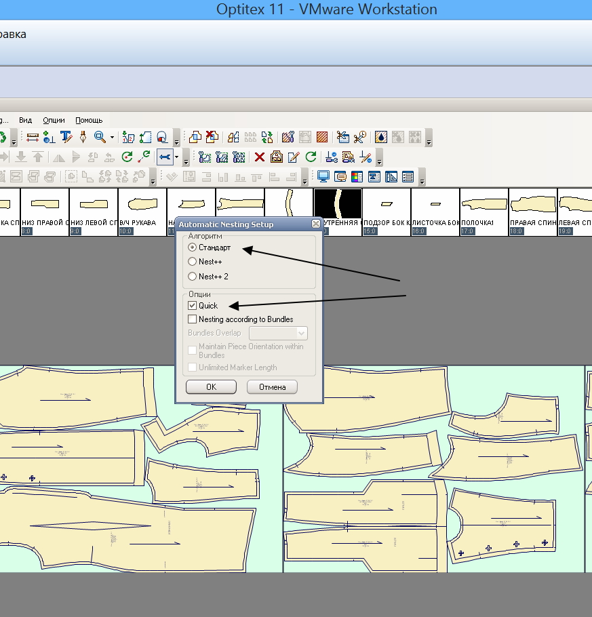Click the magnifier zoom tool icon
Screen dimensions: 592x617
(99, 137)
